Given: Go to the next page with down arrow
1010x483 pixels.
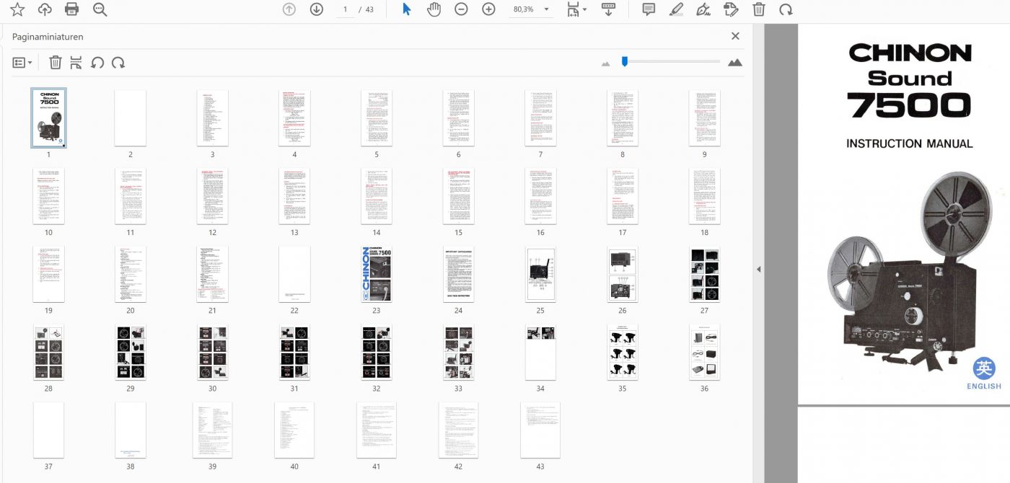Looking at the screenshot, I should pos(316,9).
